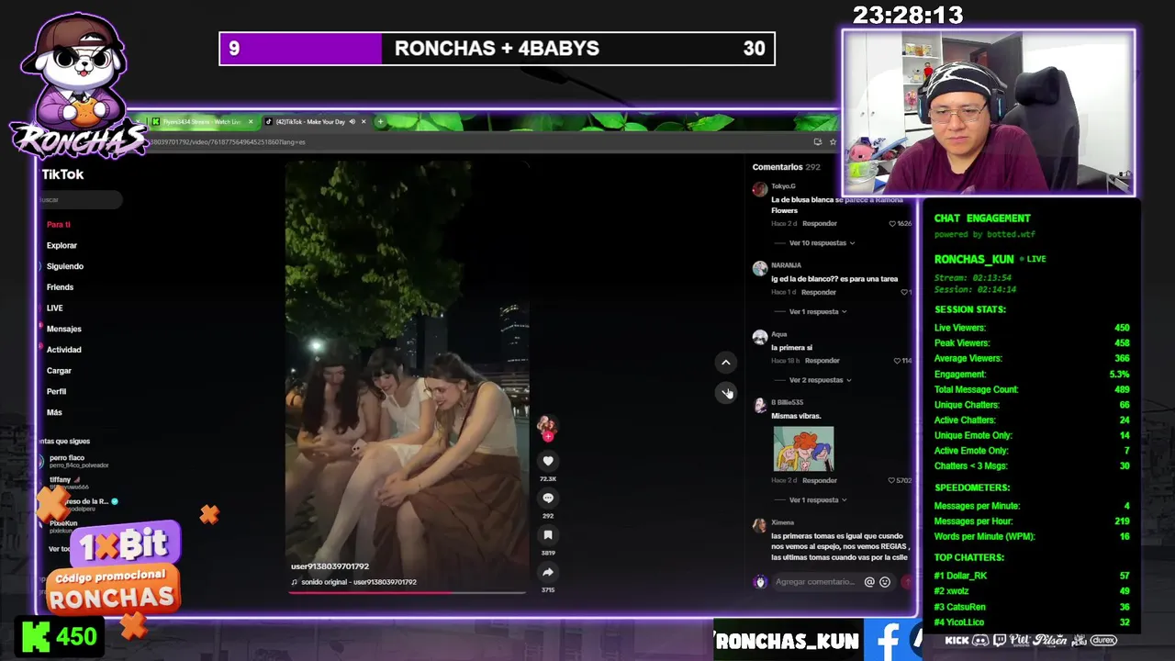Save the video with the bookmark icon

[x=548, y=534]
